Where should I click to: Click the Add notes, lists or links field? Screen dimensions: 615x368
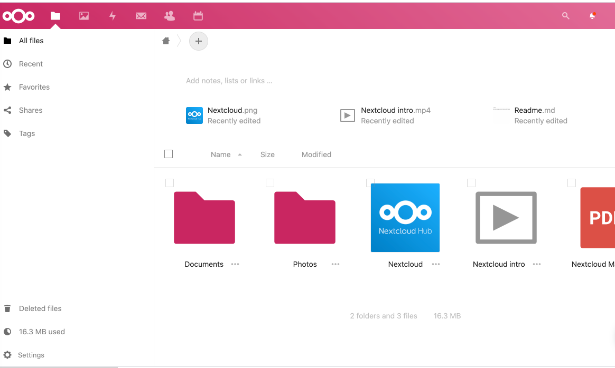[229, 81]
